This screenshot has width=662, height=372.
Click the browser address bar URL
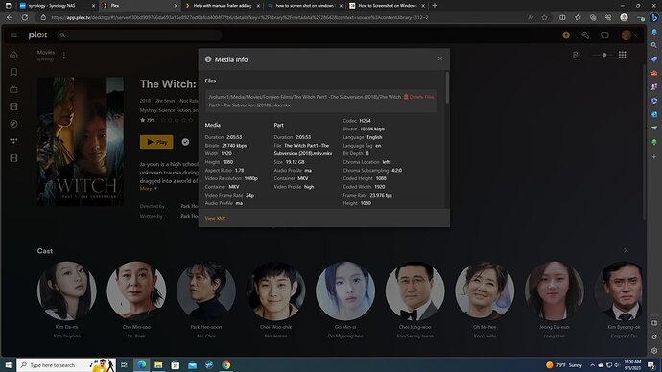tap(240, 17)
